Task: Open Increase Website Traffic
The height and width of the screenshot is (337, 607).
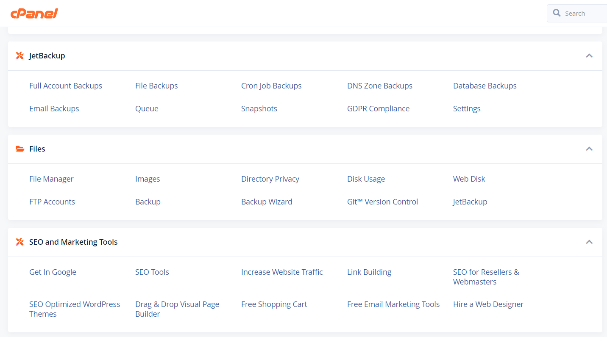Action: [x=282, y=272]
